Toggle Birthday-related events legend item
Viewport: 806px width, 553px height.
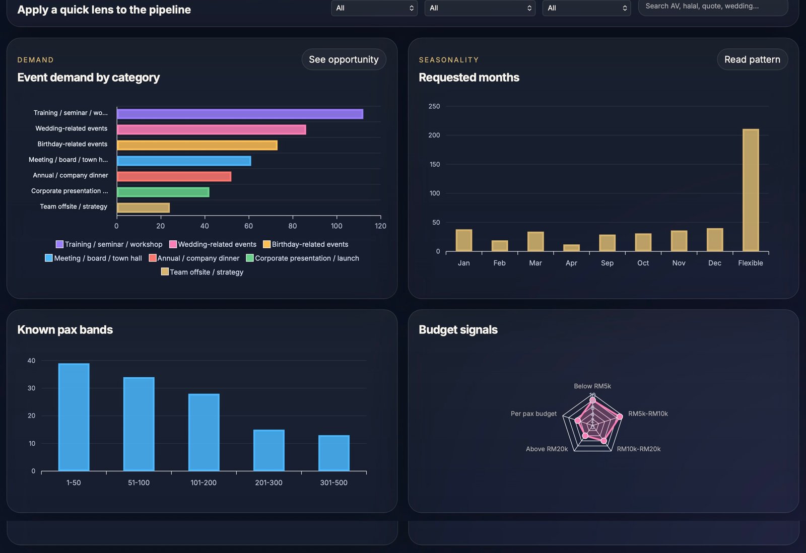[305, 244]
